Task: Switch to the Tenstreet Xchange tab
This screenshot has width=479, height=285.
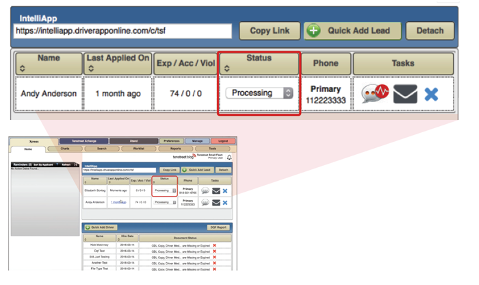Action: pyautogui.click(x=83, y=141)
